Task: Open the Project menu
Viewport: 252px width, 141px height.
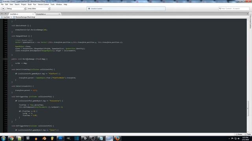Action: coord(24,4)
